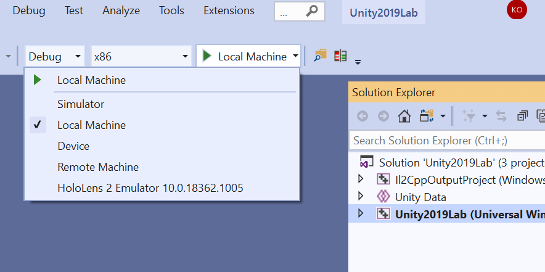Screen dimensions: 545x272
Task: Click the red-green compare toolbar icon
Action: [x=340, y=56]
